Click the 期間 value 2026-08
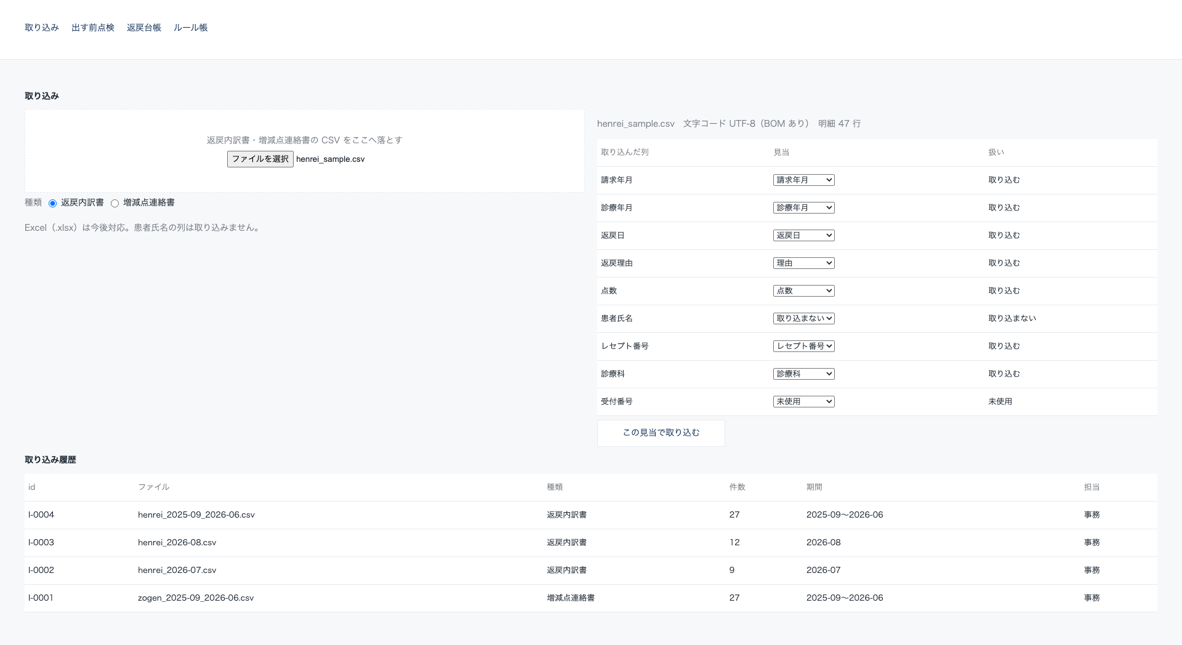Image resolution: width=1182 pixels, height=645 pixels. 824,543
